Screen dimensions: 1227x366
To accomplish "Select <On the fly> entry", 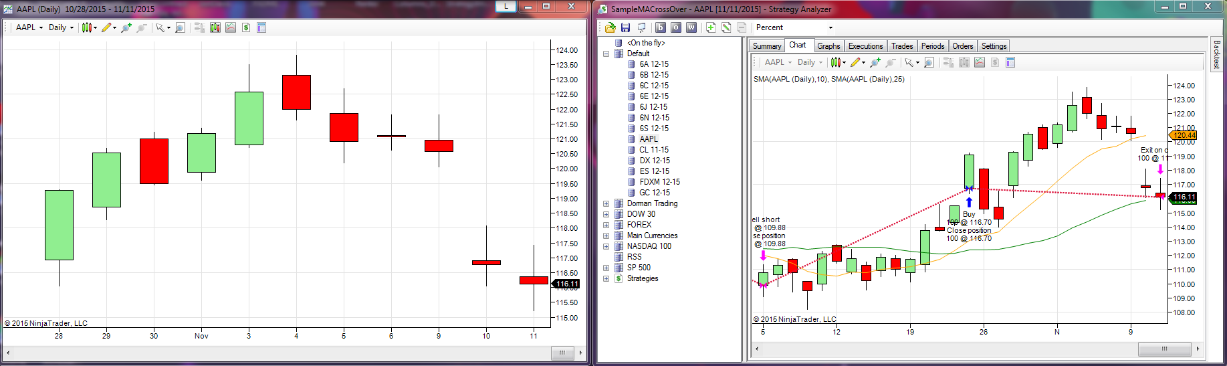I will pos(646,43).
